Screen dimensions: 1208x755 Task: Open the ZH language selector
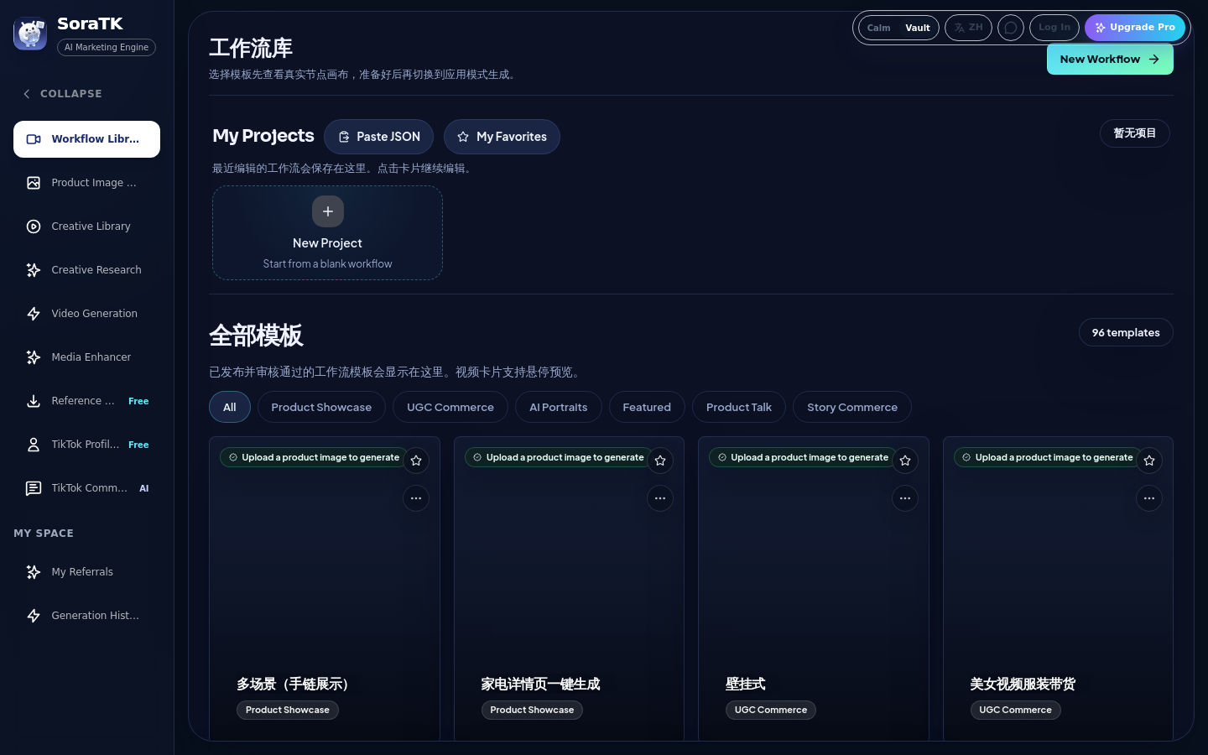pyautogui.click(x=968, y=28)
